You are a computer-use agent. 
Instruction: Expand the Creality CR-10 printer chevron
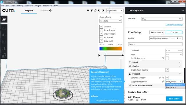[x=183, y=10]
